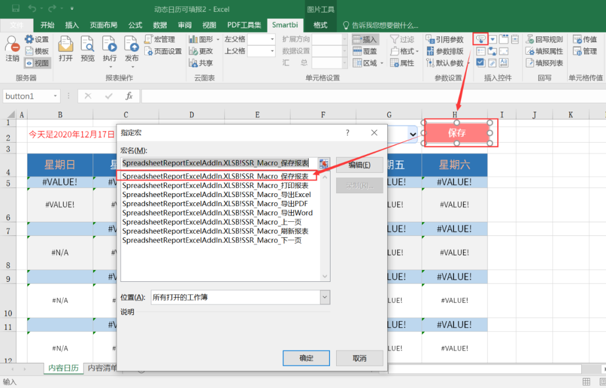The image size is (606, 388).
Task: Open 宏管理 macro management
Action: click(160, 39)
